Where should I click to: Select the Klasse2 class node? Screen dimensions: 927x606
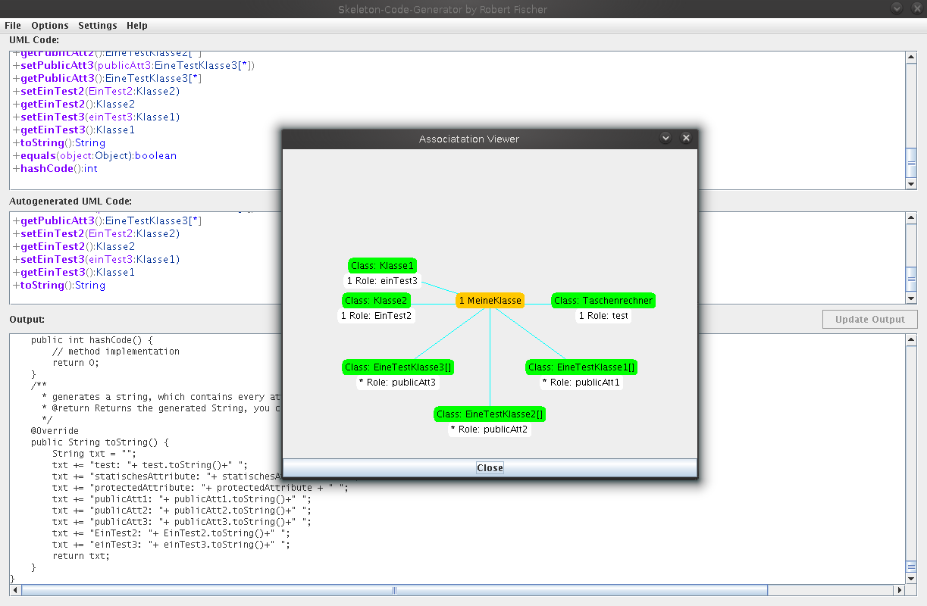click(x=377, y=301)
